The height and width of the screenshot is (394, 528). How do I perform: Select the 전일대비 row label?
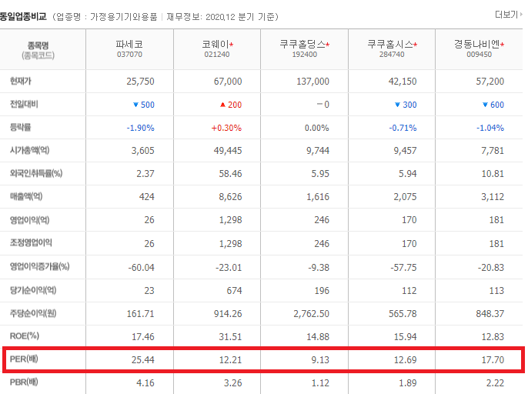[x=24, y=104]
